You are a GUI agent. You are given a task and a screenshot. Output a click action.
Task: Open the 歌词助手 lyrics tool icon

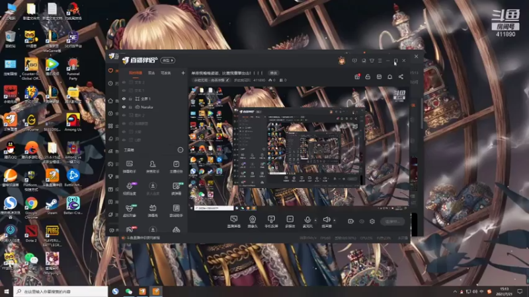tap(176, 211)
